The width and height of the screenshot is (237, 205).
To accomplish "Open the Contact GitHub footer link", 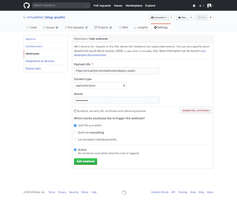I will tap(160, 192).
